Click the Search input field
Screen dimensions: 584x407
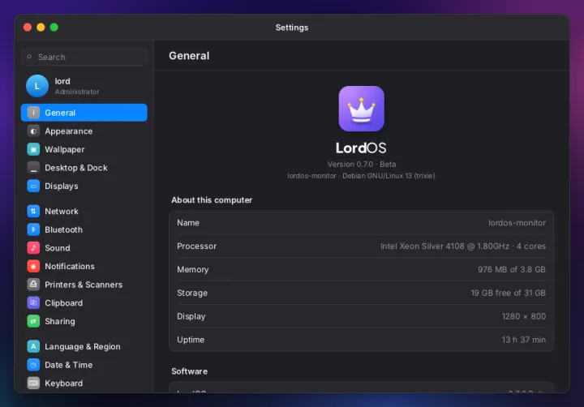tap(84, 57)
